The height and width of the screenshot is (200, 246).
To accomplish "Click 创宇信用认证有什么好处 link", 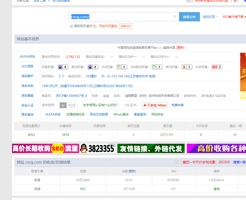I will [x=100, y=105].
